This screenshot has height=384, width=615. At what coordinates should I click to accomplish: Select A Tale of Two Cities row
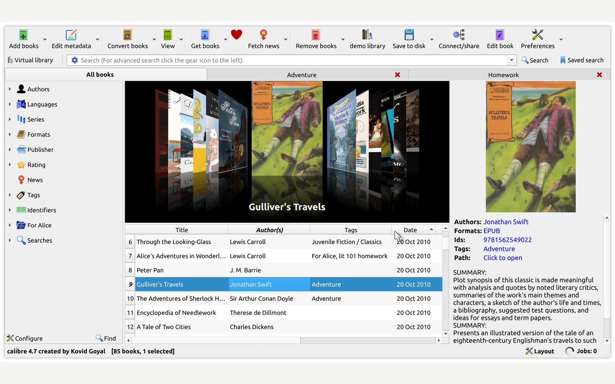point(284,327)
